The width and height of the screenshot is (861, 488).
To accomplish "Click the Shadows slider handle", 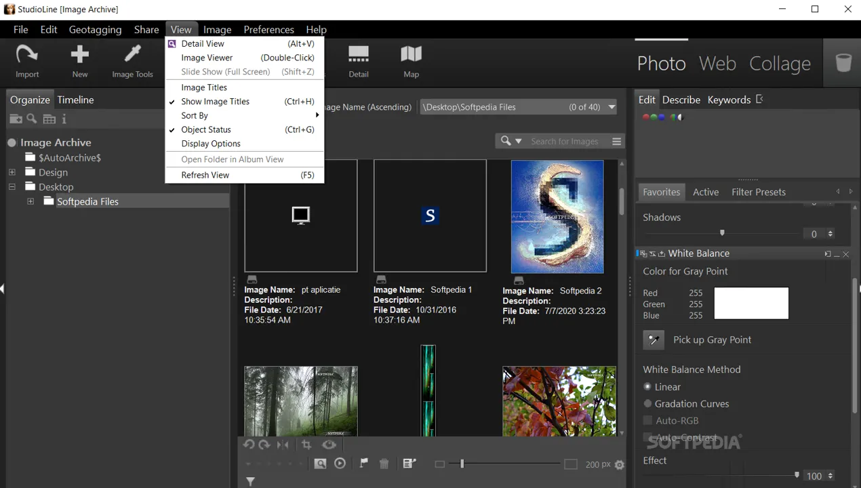I will (722, 232).
